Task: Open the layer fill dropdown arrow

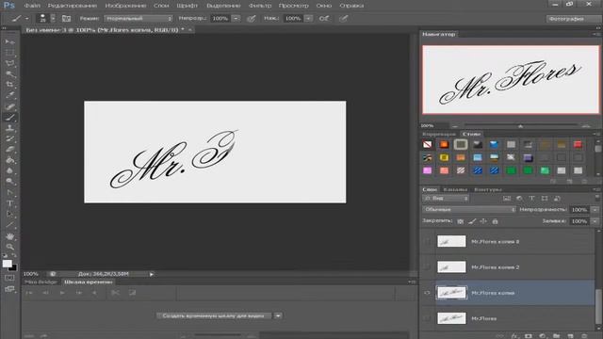Action: click(x=595, y=221)
